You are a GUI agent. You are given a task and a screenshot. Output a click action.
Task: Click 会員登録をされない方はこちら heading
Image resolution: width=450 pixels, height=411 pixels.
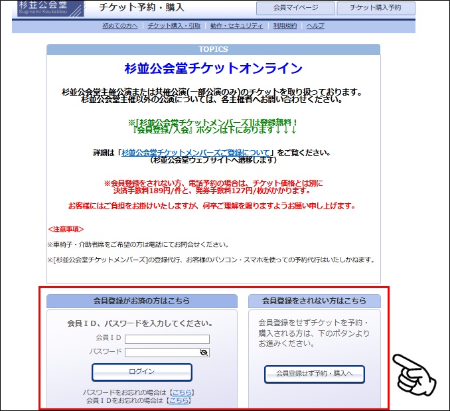314,301
